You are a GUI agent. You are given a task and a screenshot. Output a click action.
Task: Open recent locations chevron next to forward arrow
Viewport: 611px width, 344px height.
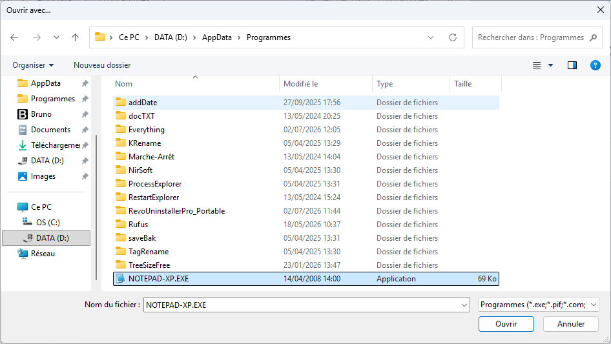click(56, 37)
